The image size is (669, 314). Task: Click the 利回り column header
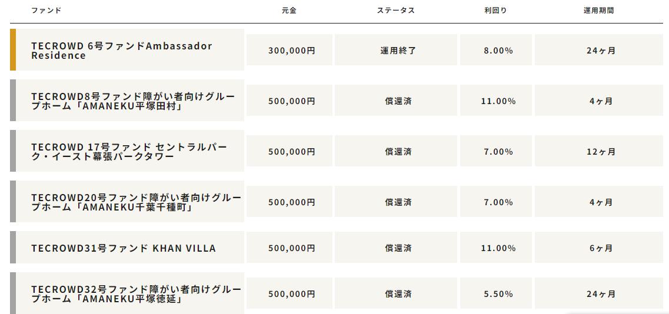(496, 11)
